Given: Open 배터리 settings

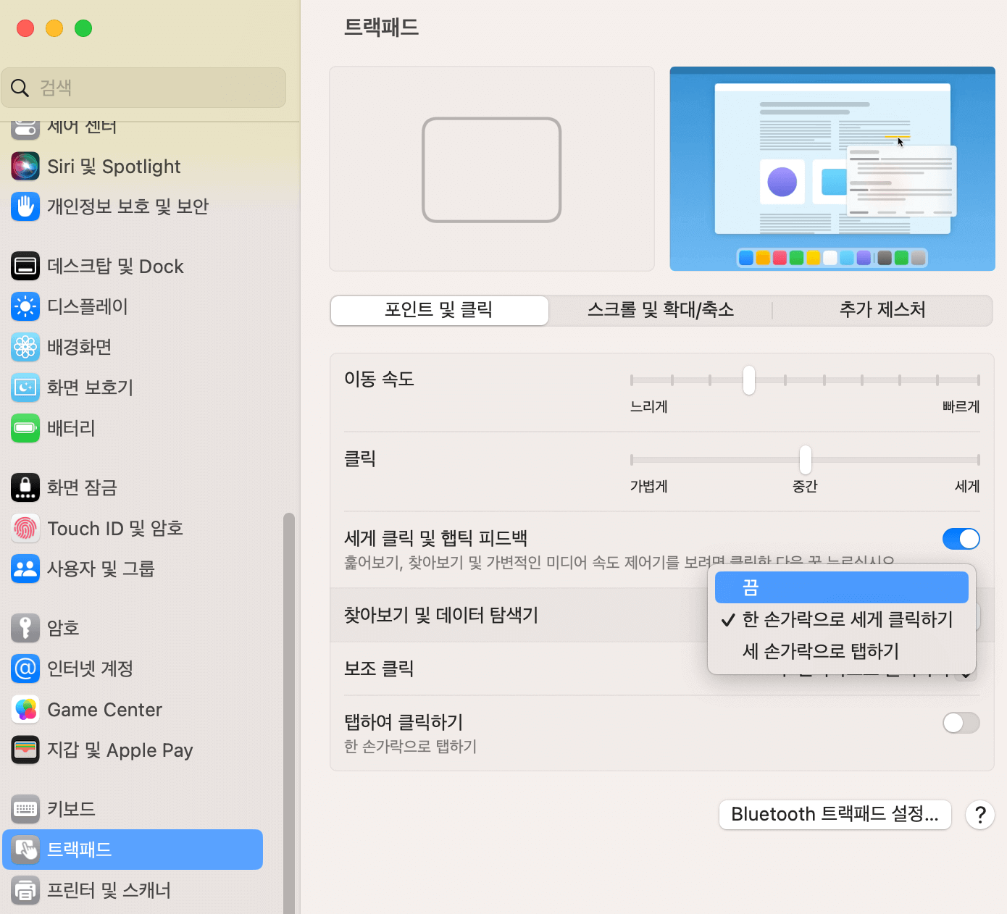Looking at the screenshot, I should coord(71,428).
